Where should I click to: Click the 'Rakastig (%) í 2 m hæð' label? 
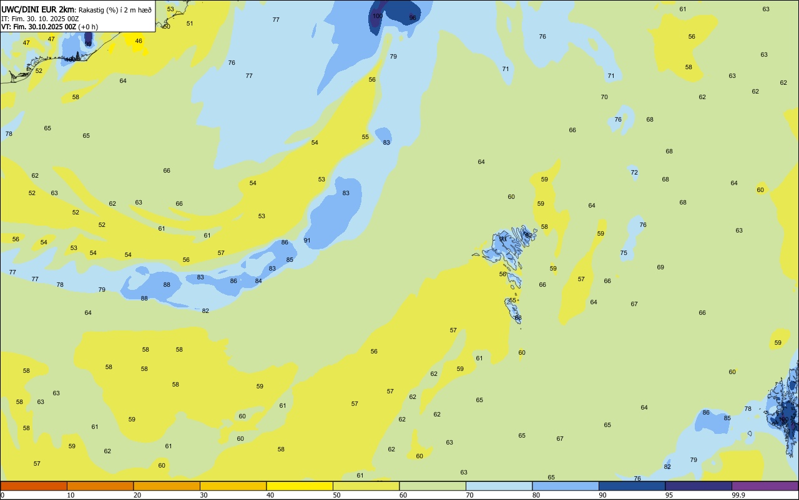pos(115,9)
